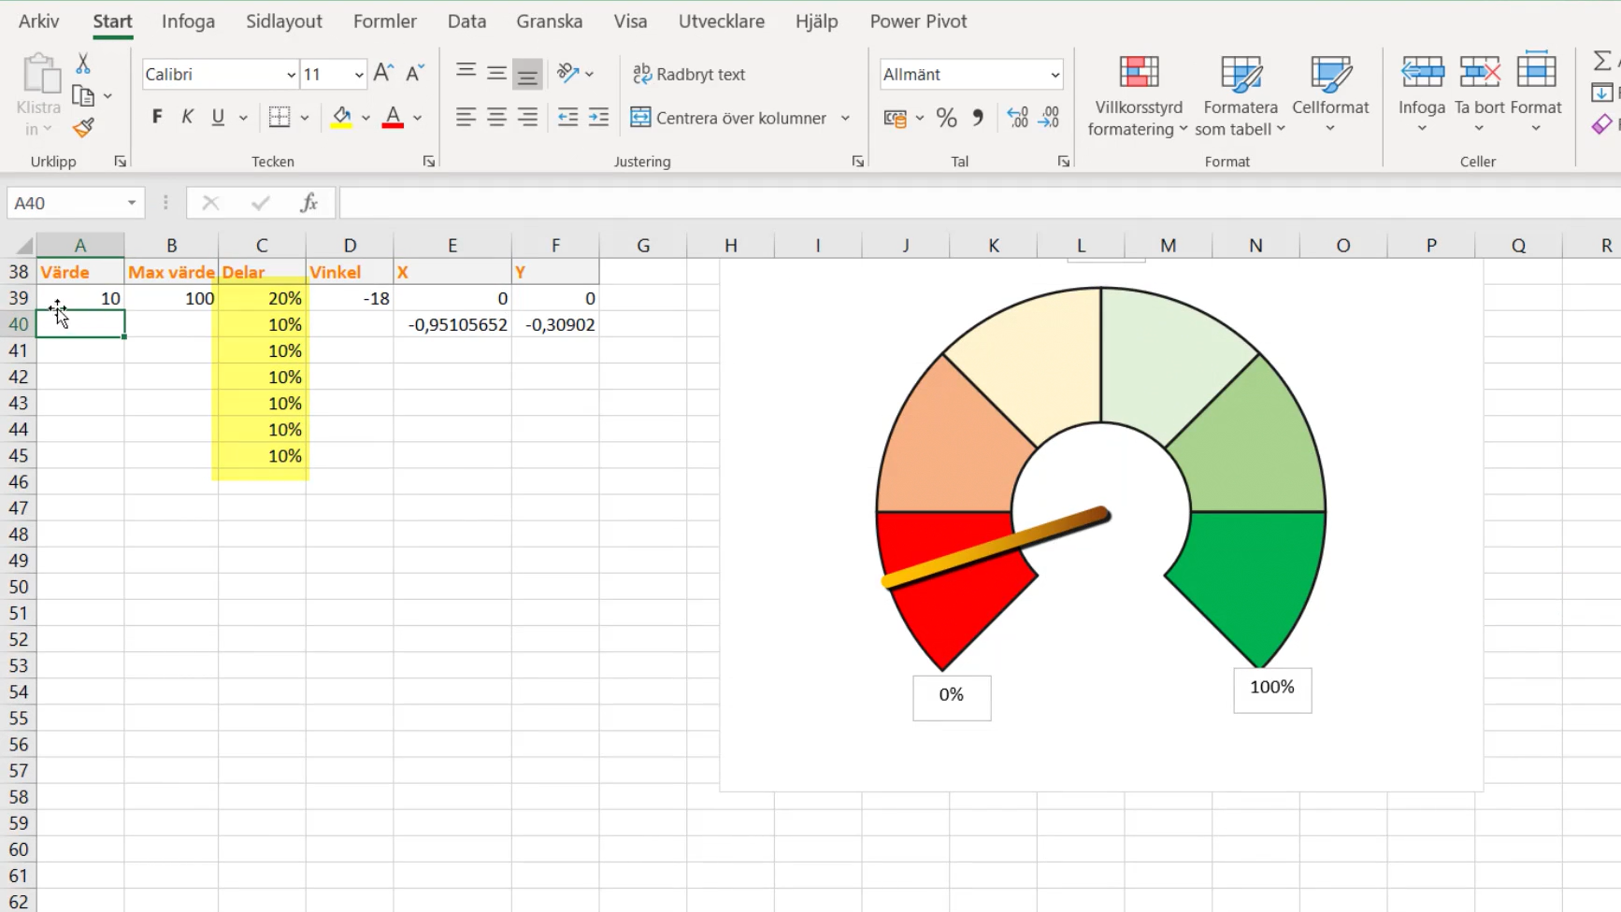The height and width of the screenshot is (912, 1621).
Task: Click the percent style icon
Action: coord(946,118)
